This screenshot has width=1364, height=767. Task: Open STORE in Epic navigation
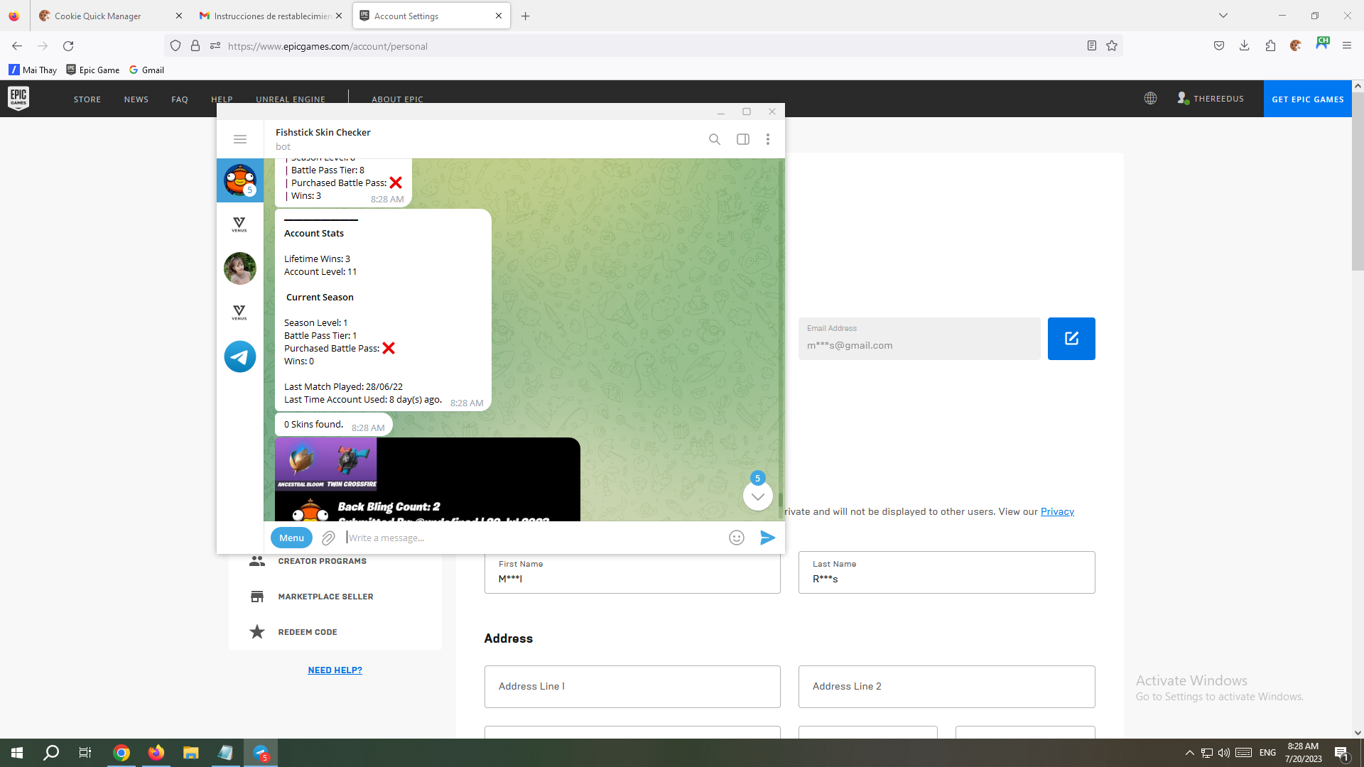tap(87, 99)
